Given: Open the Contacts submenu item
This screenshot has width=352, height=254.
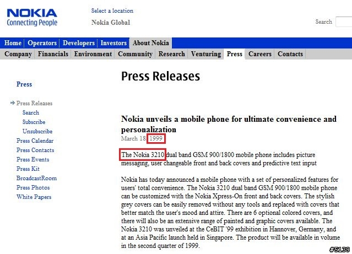Looking at the screenshot, I should point(290,54).
